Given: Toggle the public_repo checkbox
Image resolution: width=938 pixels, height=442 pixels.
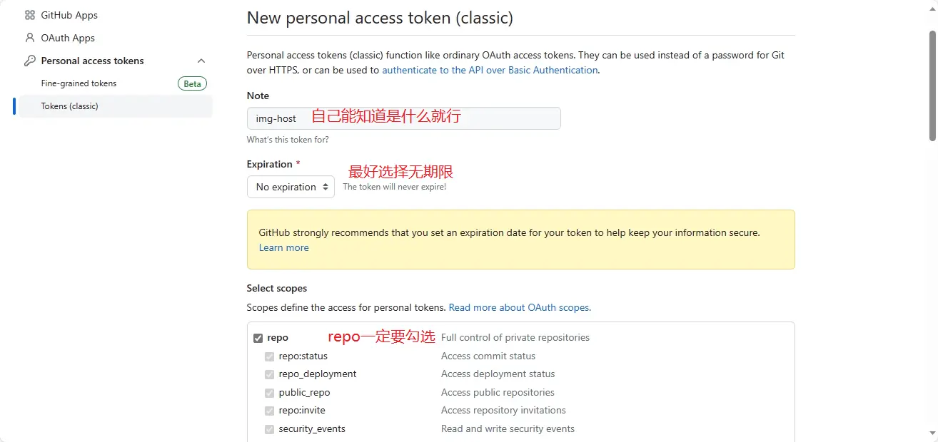Looking at the screenshot, I should tap(269, 393).
